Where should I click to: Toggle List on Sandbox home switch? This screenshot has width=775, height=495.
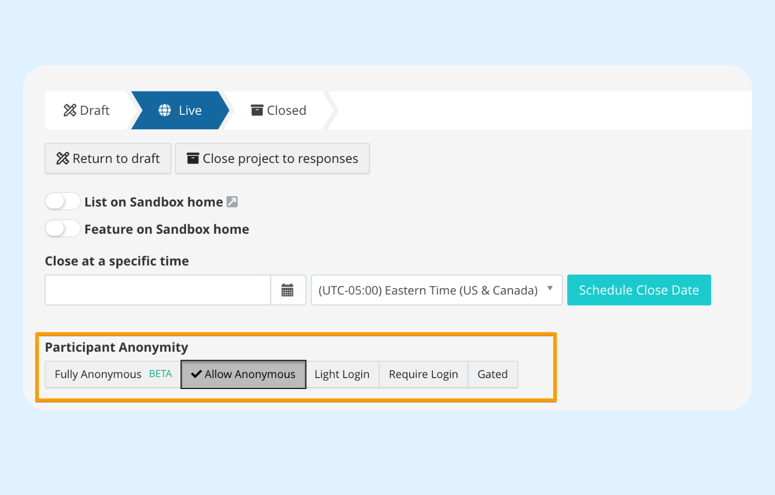point(62,201)
